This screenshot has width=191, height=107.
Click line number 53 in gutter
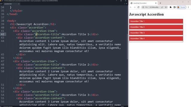click(3, 92)
